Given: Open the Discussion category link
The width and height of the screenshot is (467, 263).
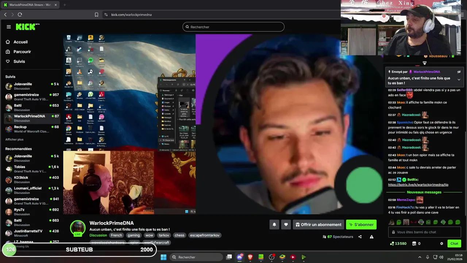Looking at the screenshot, I should coord(98,235).
